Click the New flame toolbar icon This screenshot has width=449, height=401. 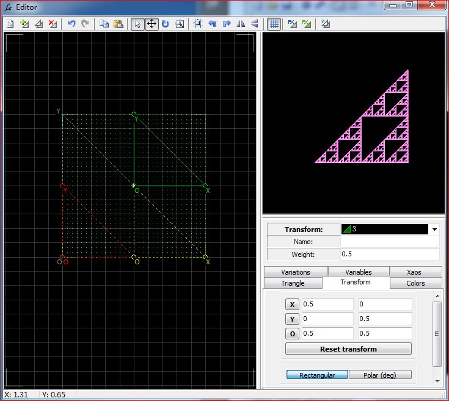(x=10, y=24)
